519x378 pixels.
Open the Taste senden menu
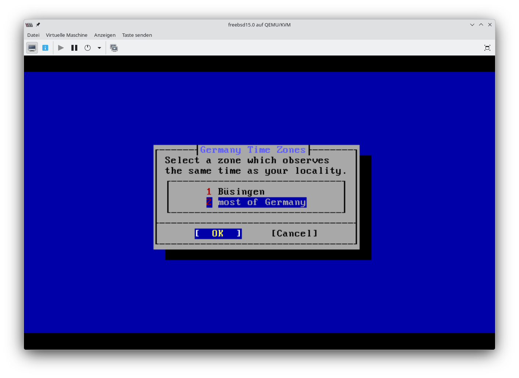[137, 35]
